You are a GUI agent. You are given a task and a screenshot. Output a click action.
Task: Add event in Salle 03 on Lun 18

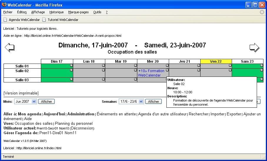click(104, 79)
